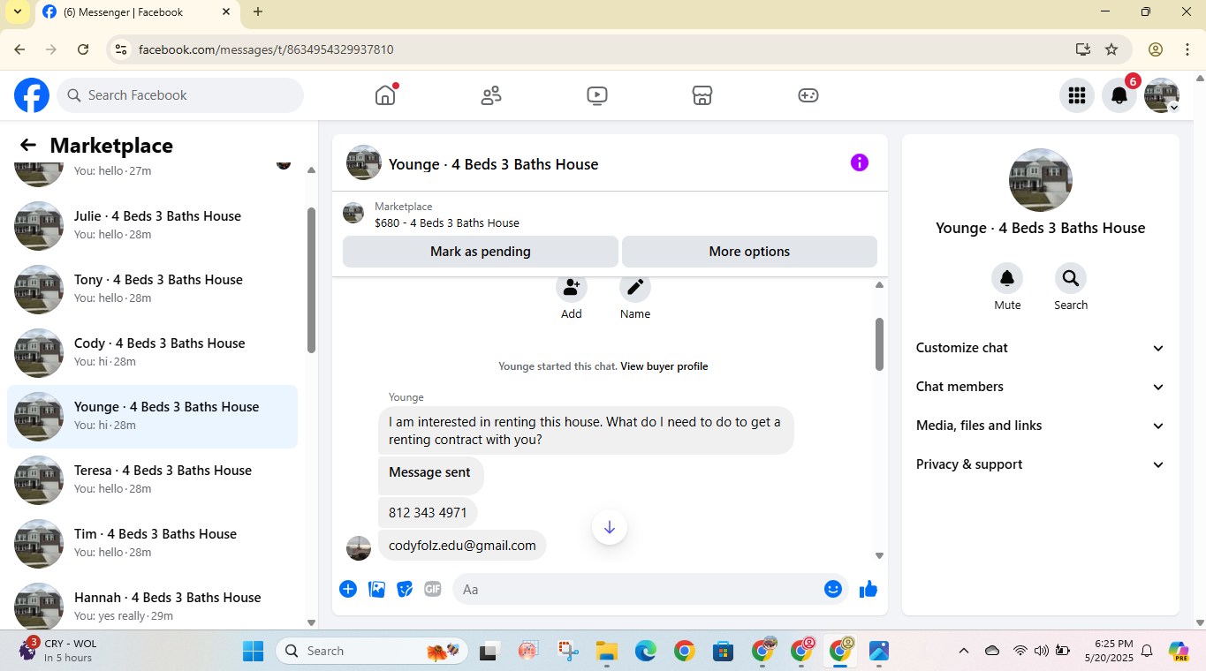1206x671 pixels.
Task: Open Tony · 4 Beds 3 Baths House chat
Action: point(152,290)
